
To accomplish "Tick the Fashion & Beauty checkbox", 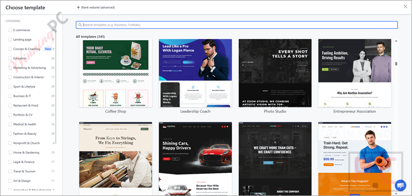I will 10,134.
